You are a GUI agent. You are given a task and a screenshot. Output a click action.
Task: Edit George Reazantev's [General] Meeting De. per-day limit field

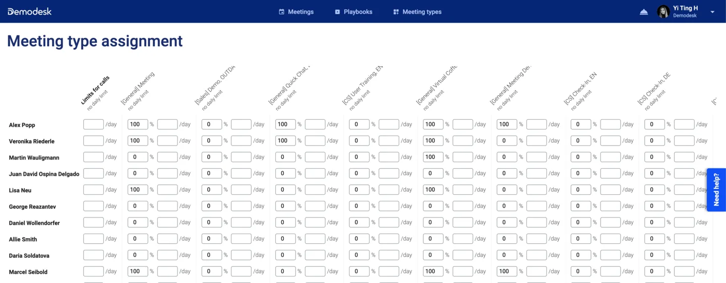point(536,206)
